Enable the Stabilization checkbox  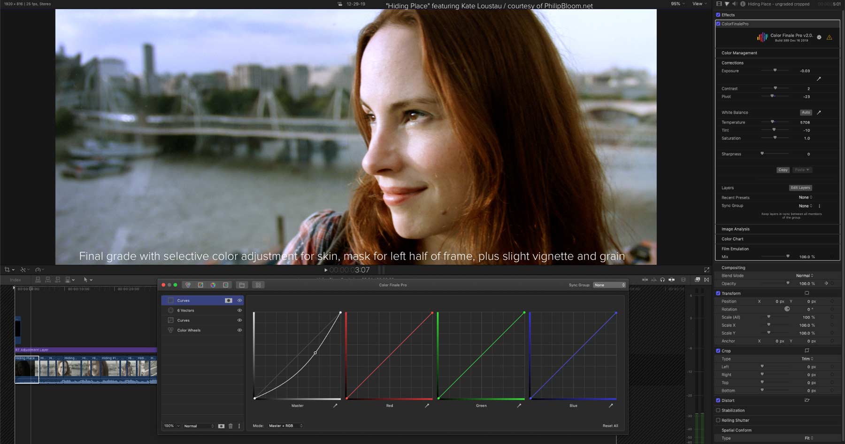coord(718,410)
